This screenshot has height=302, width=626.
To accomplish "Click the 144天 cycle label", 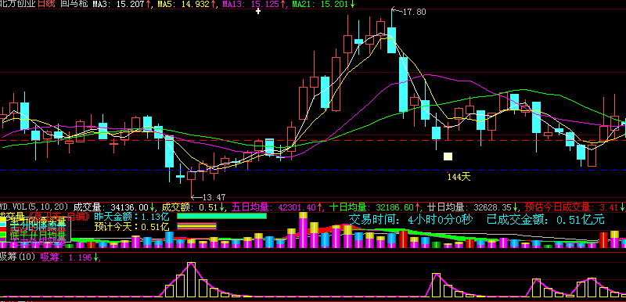I will 459,177.
